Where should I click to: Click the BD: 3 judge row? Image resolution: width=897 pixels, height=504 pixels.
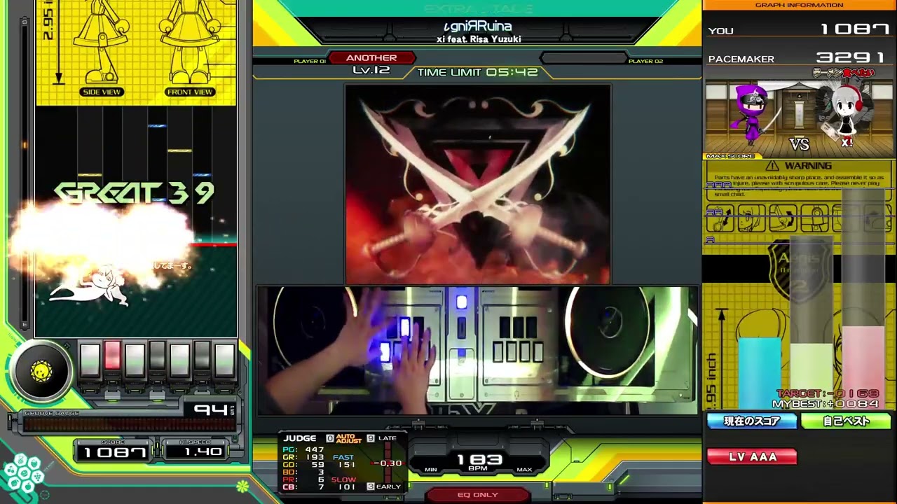(303, 472)
